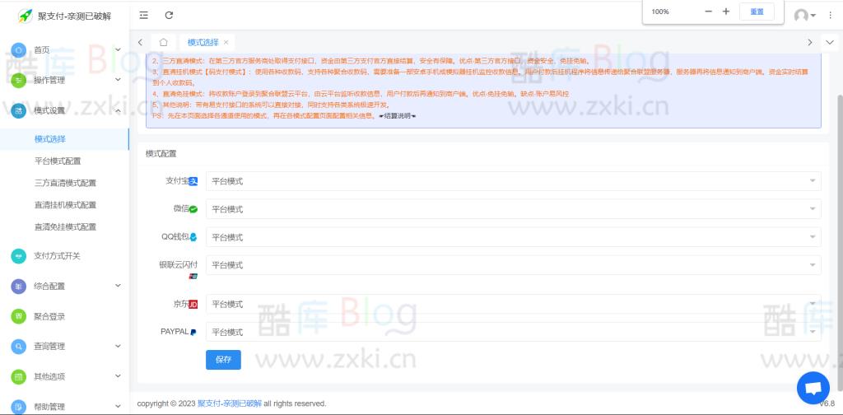This screenshot has height=415, width=843.
Task: Click the UnionPay logo icon
Action: 193,277
